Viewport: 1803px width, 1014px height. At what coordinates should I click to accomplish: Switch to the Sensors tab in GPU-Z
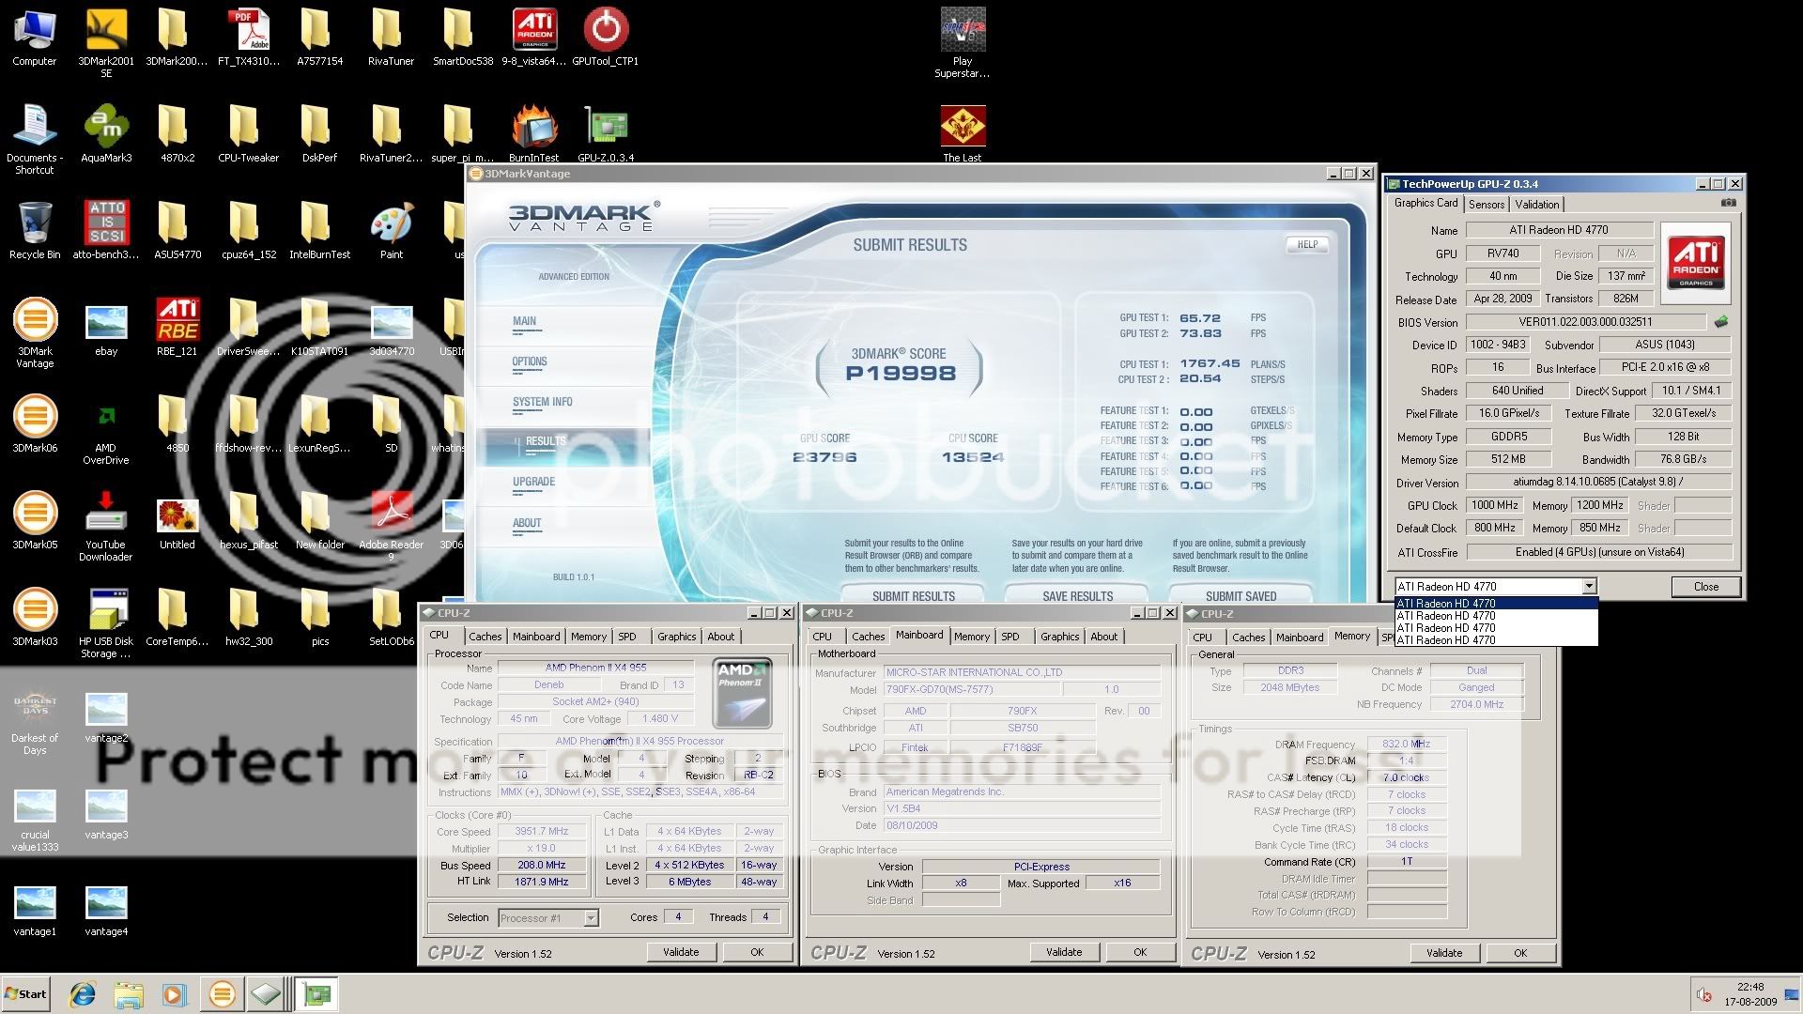[x=1487, y=204]
